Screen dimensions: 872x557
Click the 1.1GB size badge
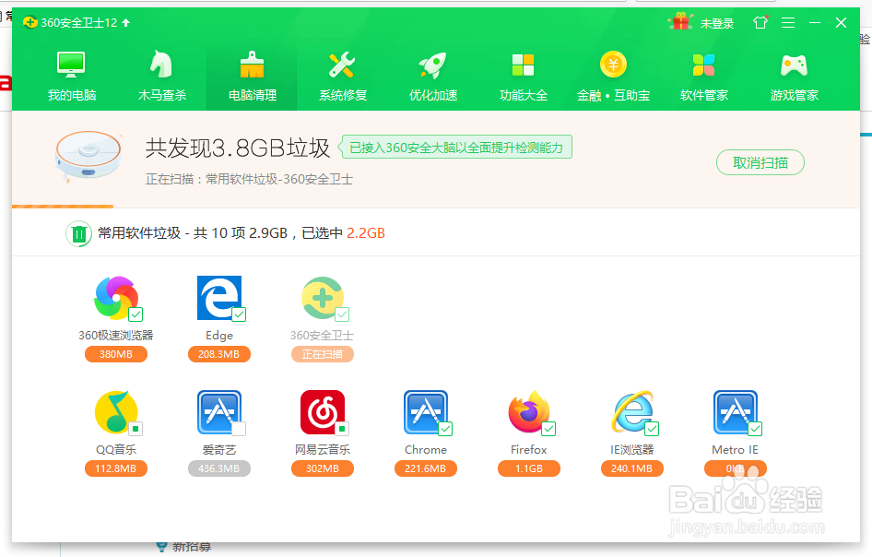tap(529, 468)
